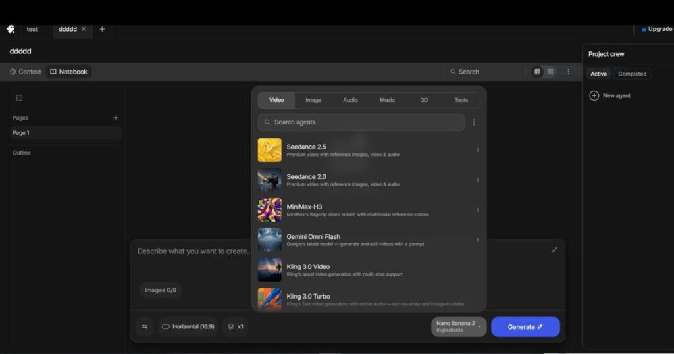Image resolution: width=674 pixels, height=354 pixels.
Task: Click the Search agents field
Action: (x=361, y=122)
